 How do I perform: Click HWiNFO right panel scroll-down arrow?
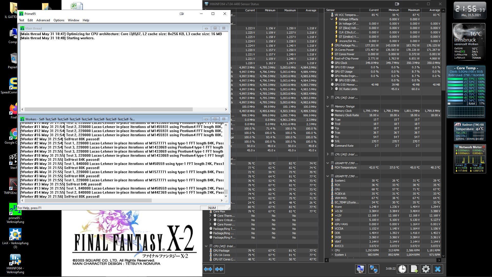coord(444,256)
